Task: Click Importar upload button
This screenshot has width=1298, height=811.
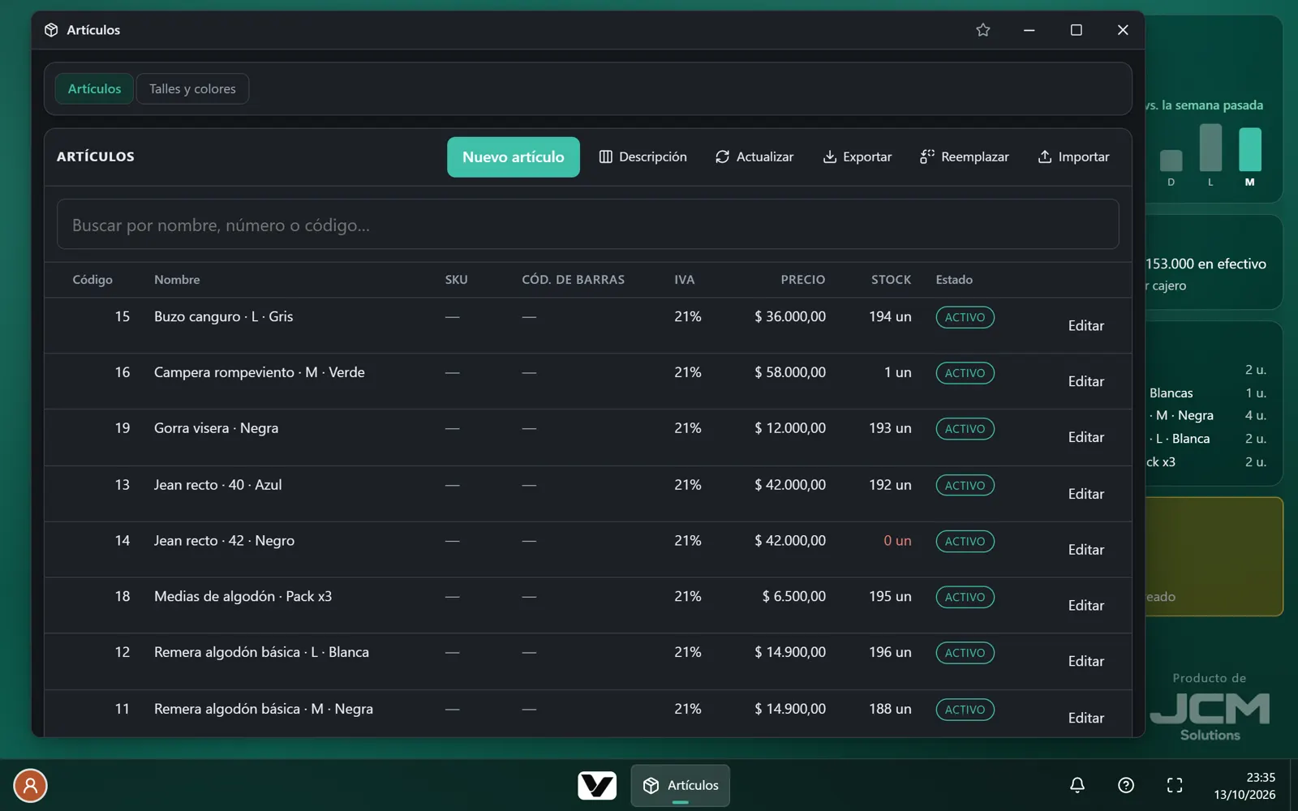Action: coord(1073,157)
